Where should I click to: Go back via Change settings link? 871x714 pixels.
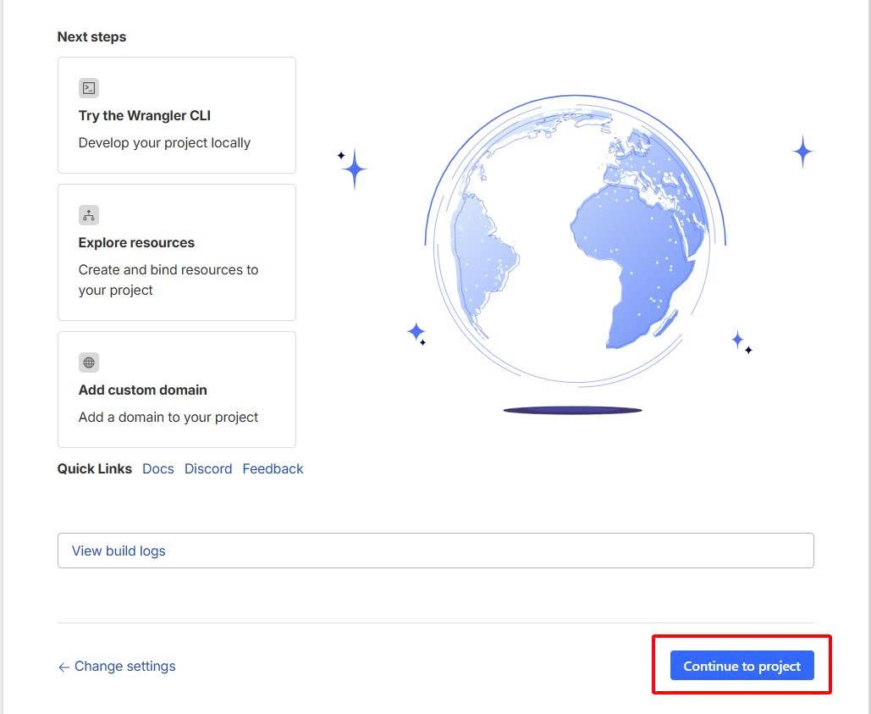(117, 667)
